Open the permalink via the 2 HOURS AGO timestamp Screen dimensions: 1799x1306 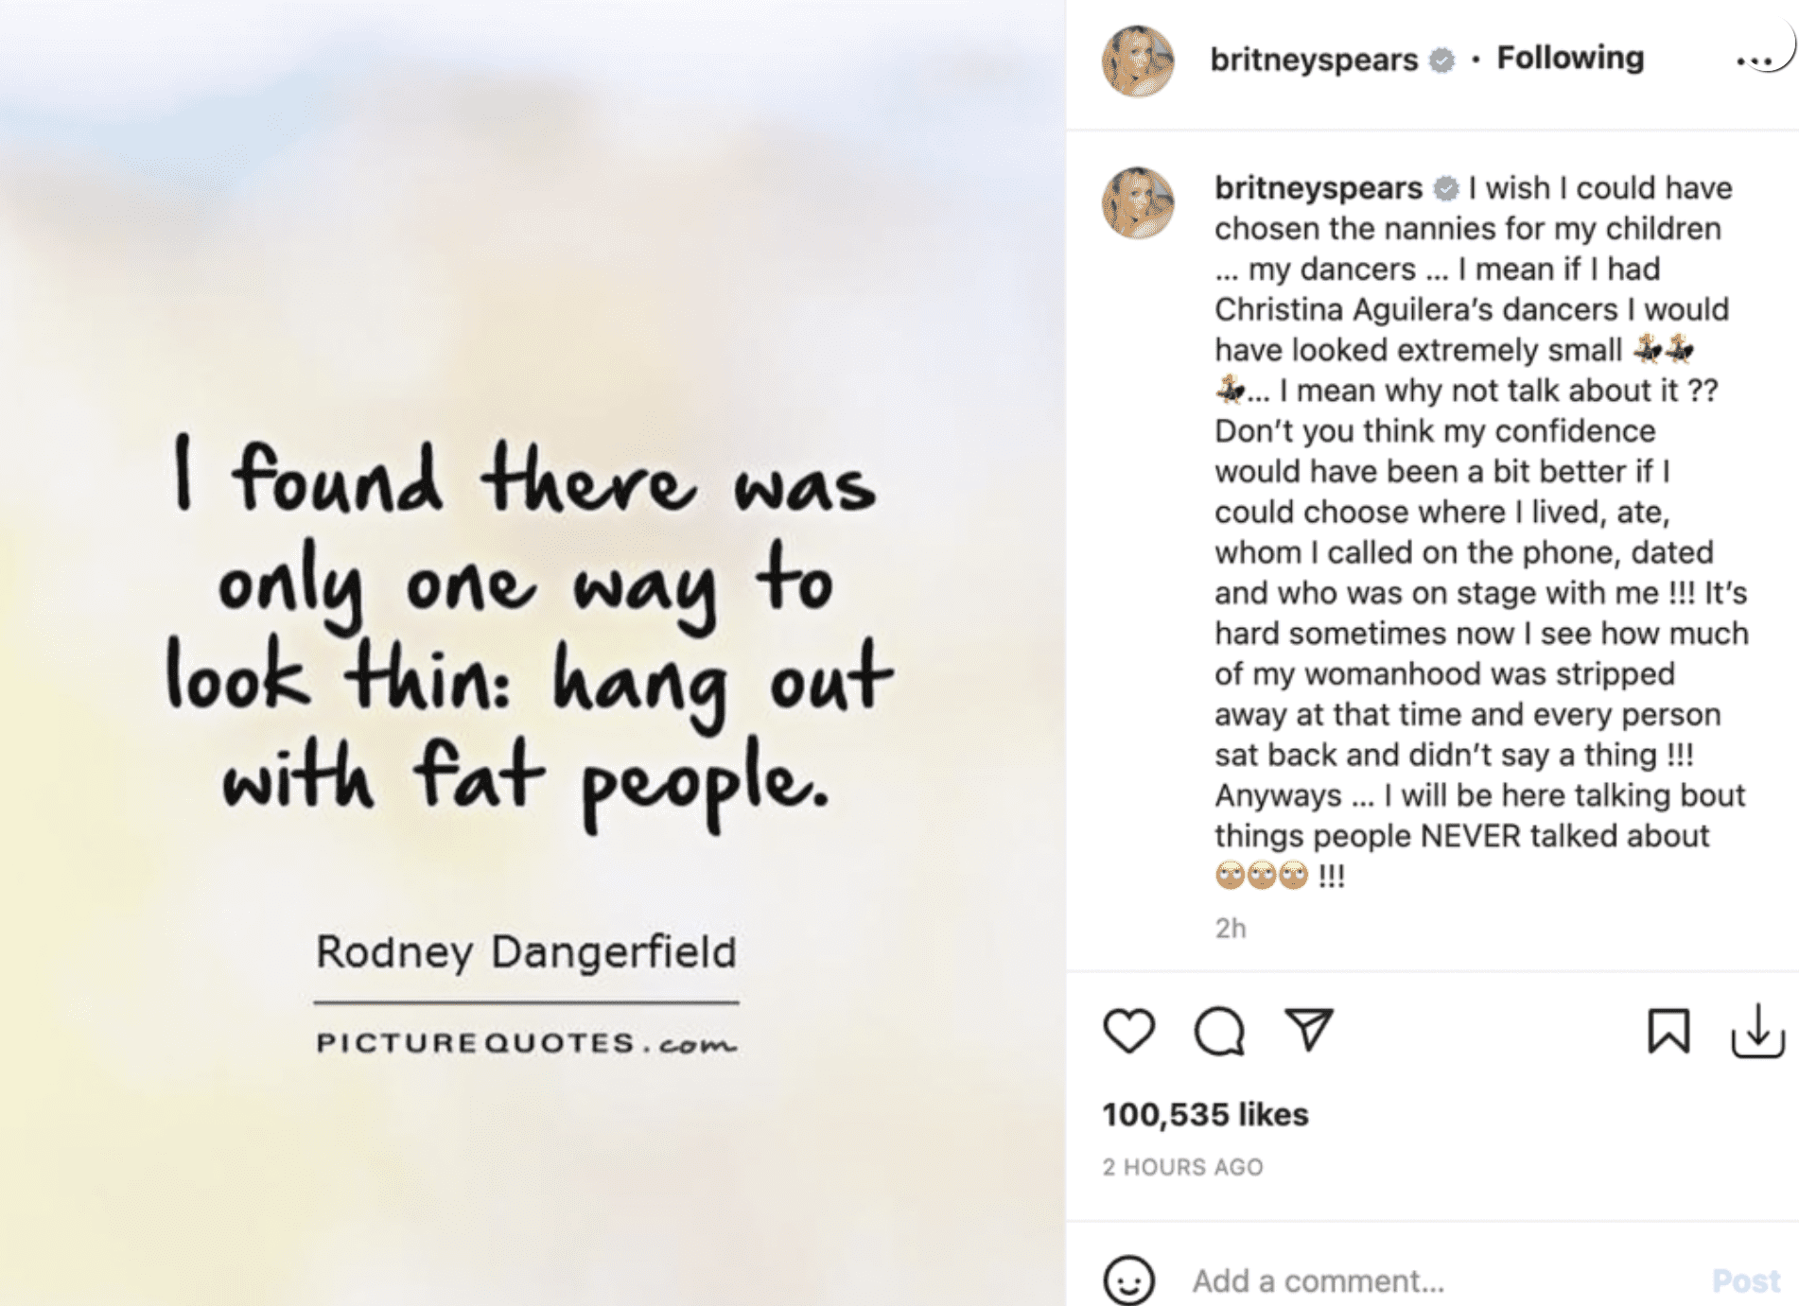click(x=1182, y=1168)
